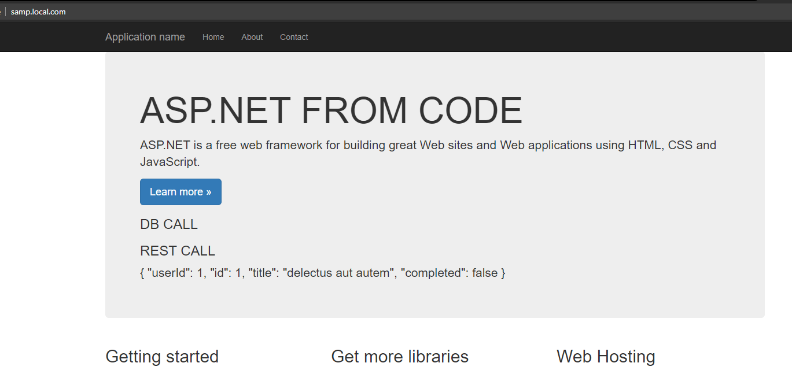Screen dimensions: 792x374
Task: Click the Getting started heading
Action: point(162,356)
